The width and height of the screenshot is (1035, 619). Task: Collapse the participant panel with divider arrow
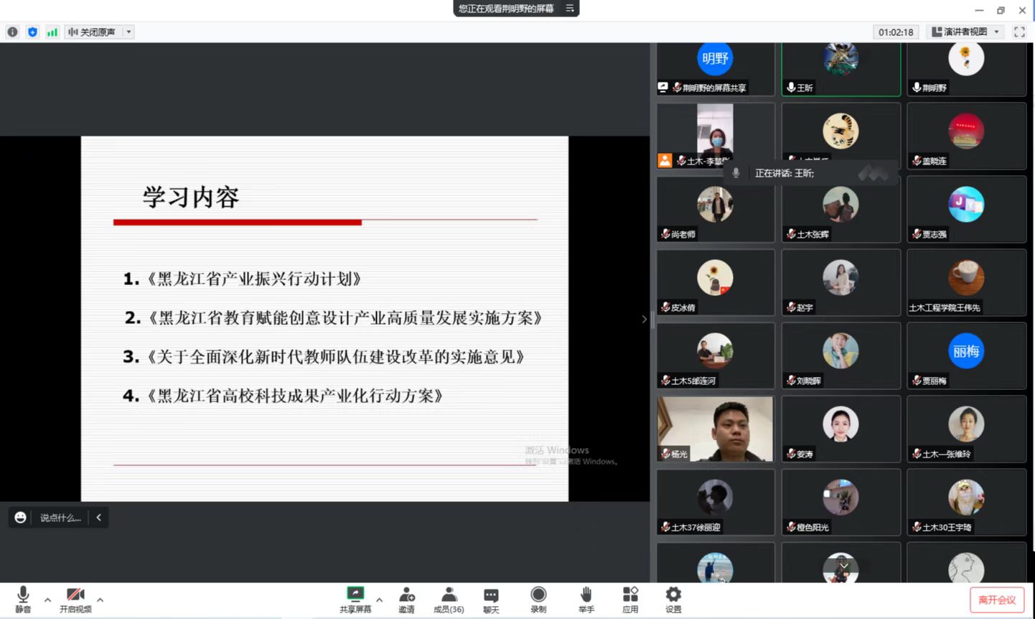[x=644, y=319]
